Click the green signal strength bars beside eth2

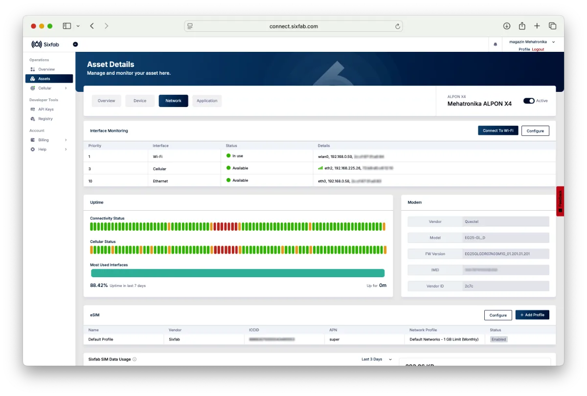[x=321, y=168]
